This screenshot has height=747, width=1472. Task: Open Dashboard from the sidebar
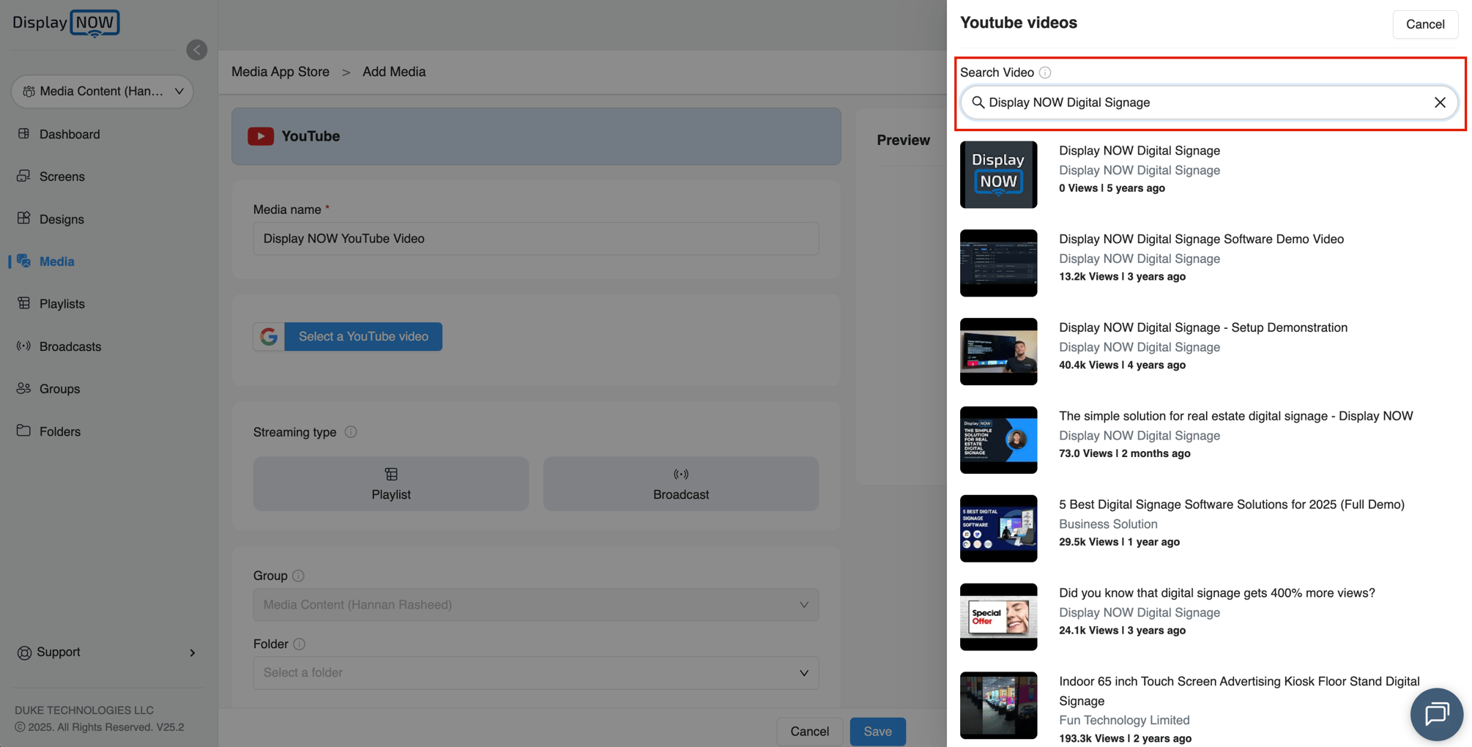(x=70, y=134)
